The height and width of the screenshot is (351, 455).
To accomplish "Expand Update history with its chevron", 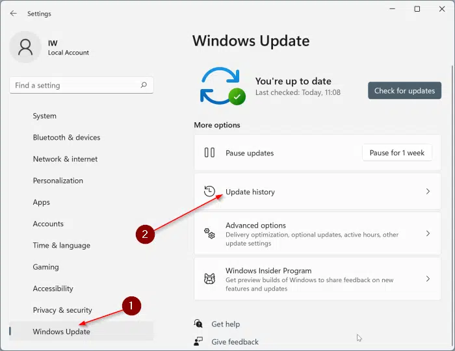I will (428, 192).
